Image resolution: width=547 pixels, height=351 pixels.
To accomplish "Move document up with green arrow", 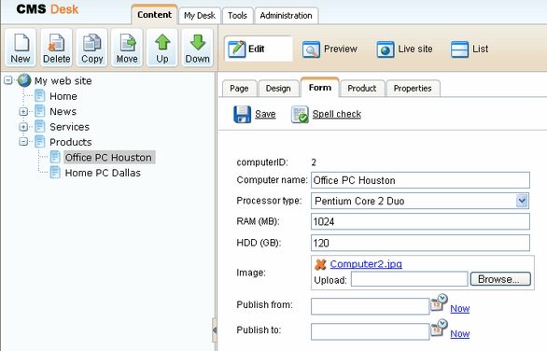I will tap(162, 43).
